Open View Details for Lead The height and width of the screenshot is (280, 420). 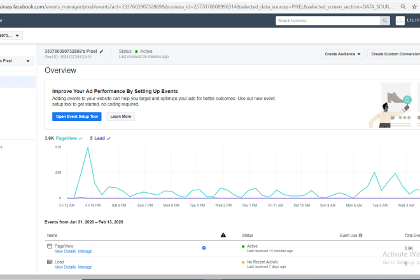[x=65, y=267]
